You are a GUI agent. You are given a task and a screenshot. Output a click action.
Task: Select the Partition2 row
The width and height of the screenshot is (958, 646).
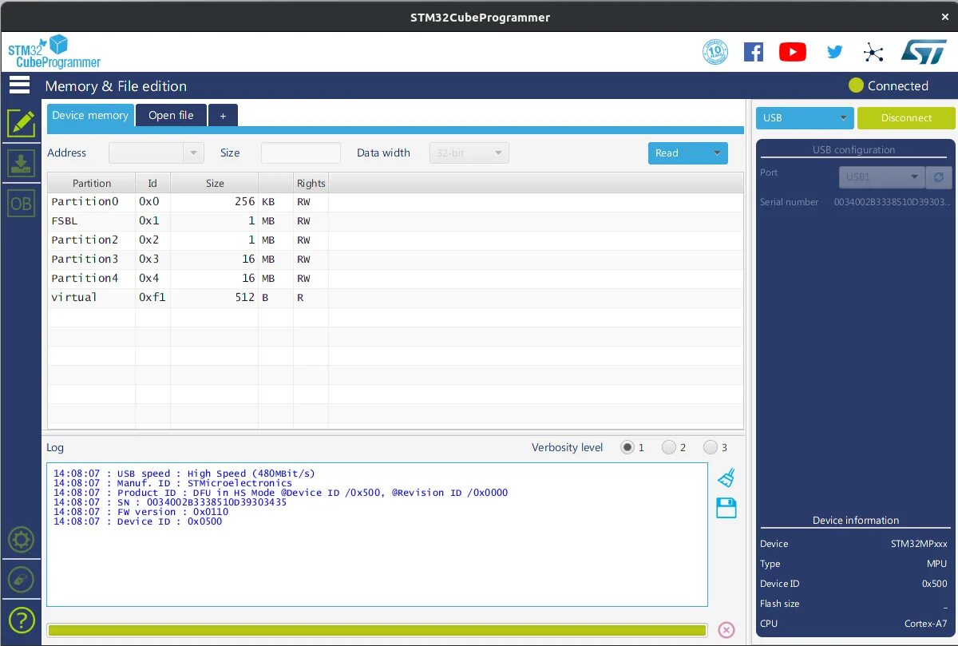[x=396, y=240]
